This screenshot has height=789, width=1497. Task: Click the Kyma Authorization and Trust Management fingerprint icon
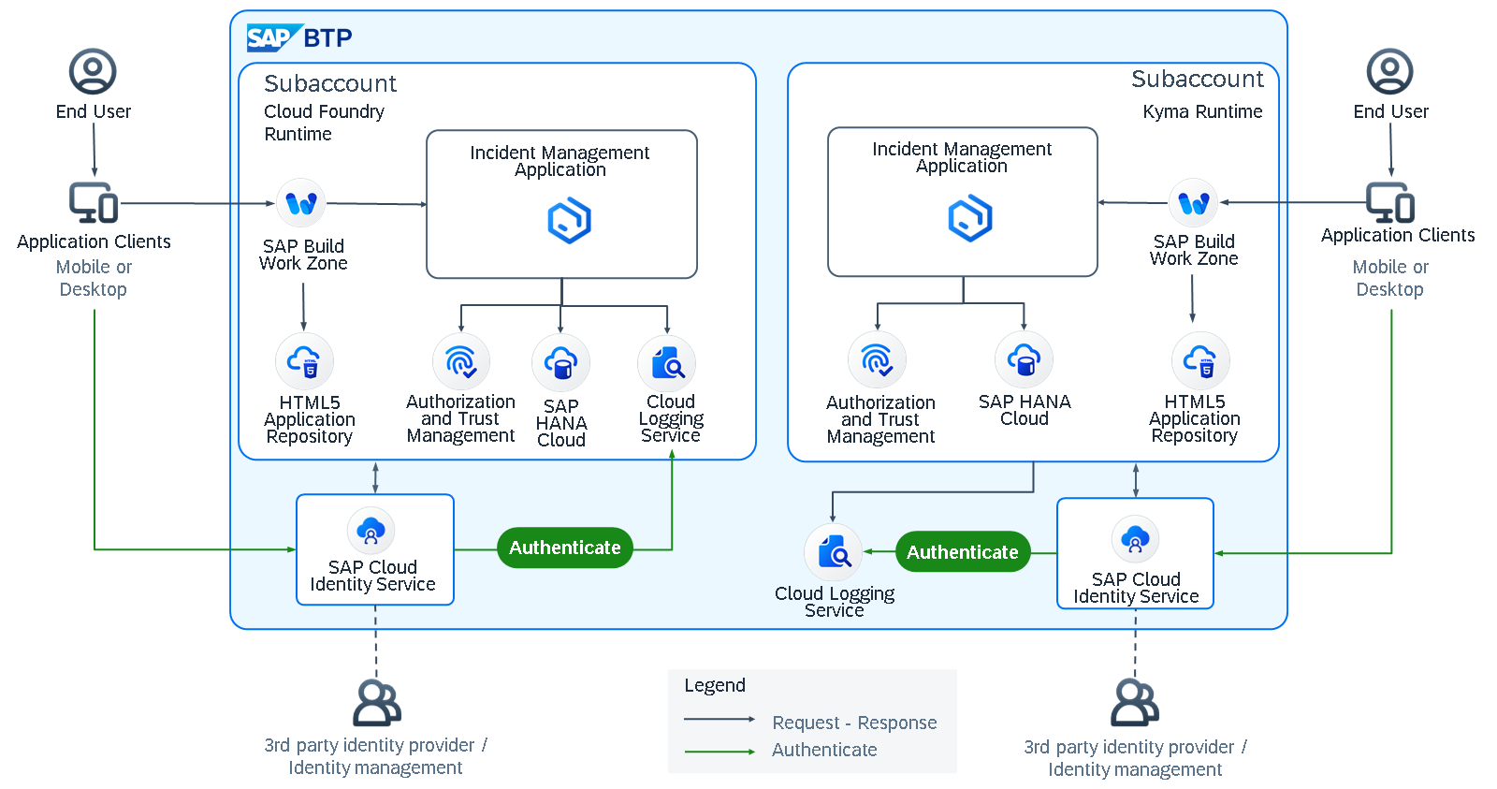click(x=877, y=360)
